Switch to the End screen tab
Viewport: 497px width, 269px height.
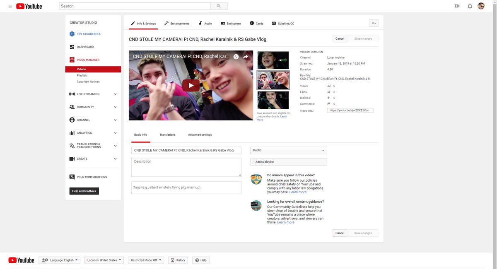(x=231, y=24)
